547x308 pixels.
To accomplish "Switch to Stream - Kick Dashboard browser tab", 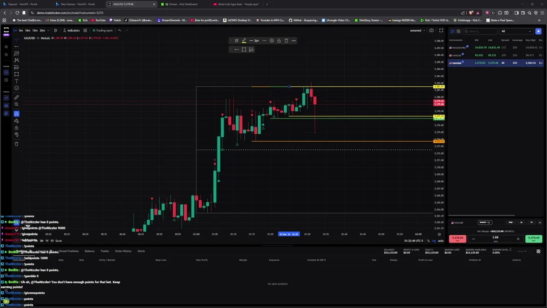I will pyautogui.click(x=183, y=4).
